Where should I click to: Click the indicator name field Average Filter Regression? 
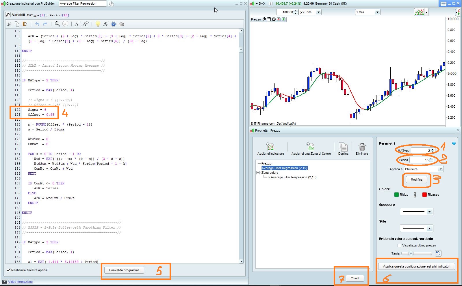click(83, 3)
